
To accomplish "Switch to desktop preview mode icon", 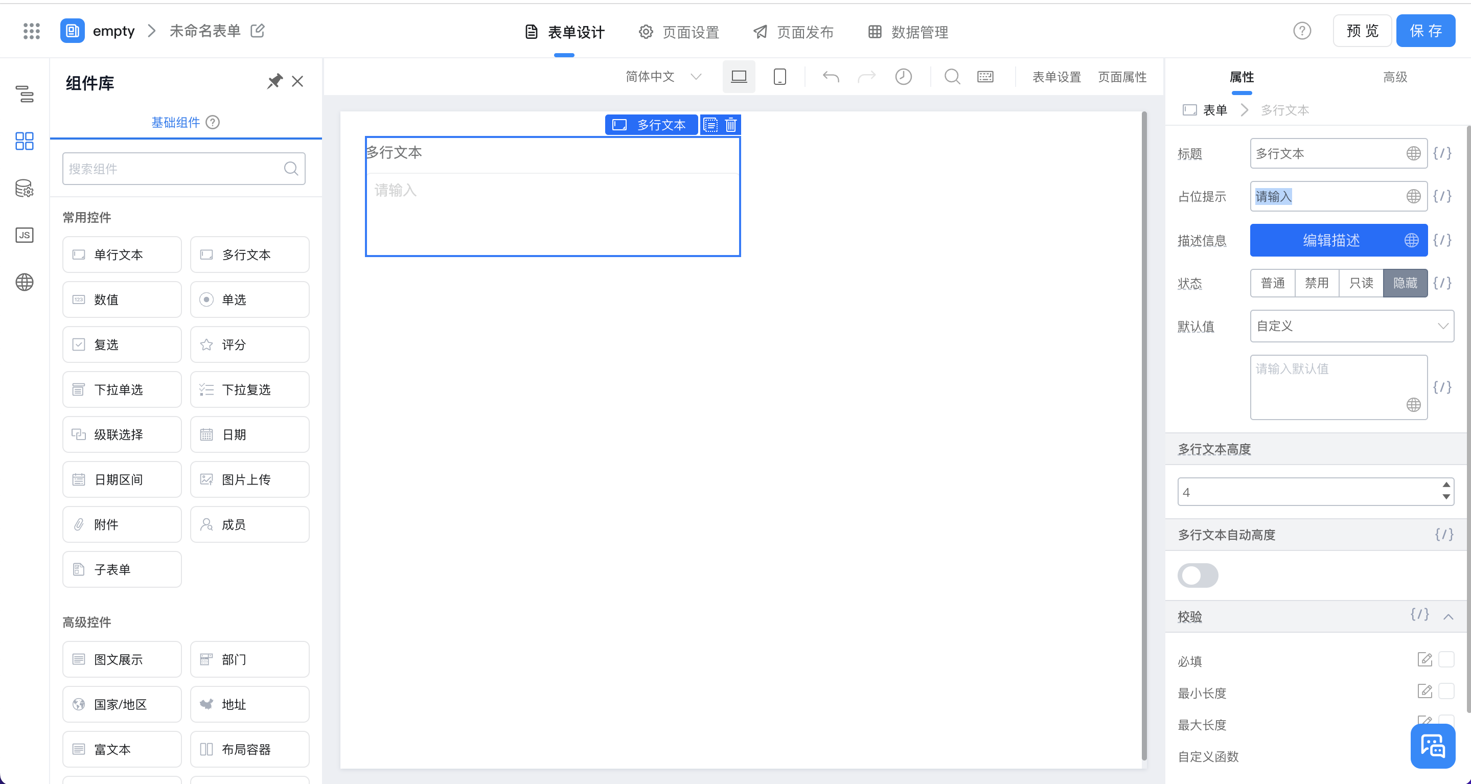I will click(739, 77).
